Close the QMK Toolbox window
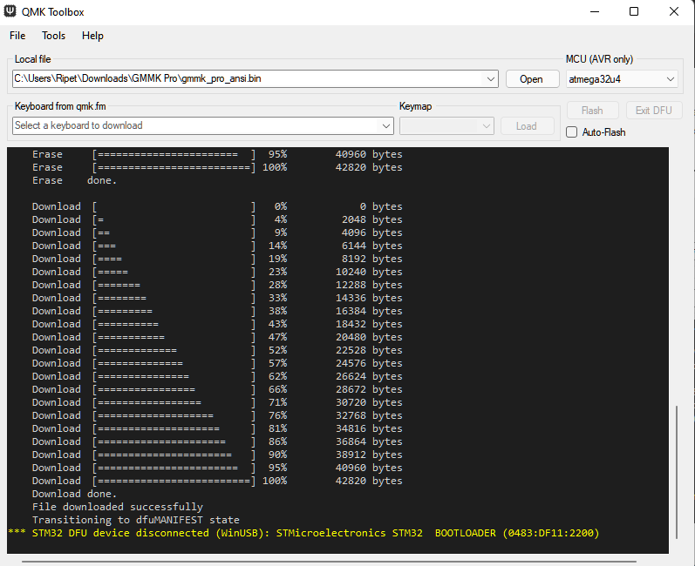 (x=674, y=11)
